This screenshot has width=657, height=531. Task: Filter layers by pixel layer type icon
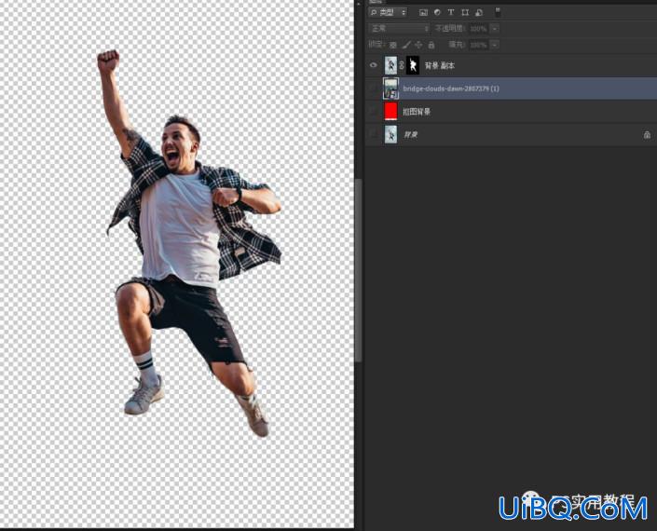pyautogui.click(x=423, y=12)
